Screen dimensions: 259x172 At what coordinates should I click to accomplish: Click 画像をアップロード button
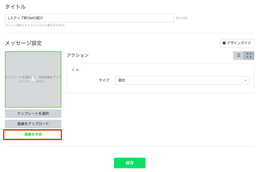click(x=33, y=124)
